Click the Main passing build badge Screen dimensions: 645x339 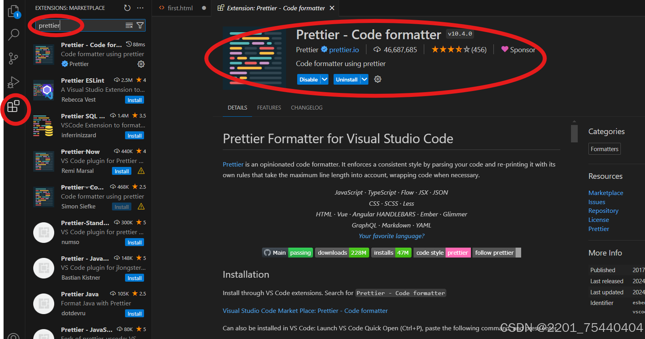[x=288, y=253]
